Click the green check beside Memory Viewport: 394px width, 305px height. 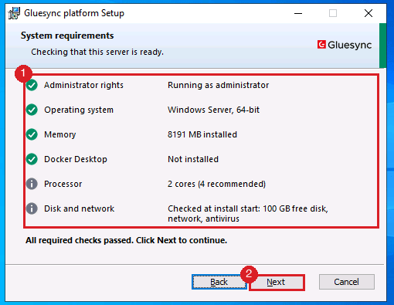[x=32, y=134]
